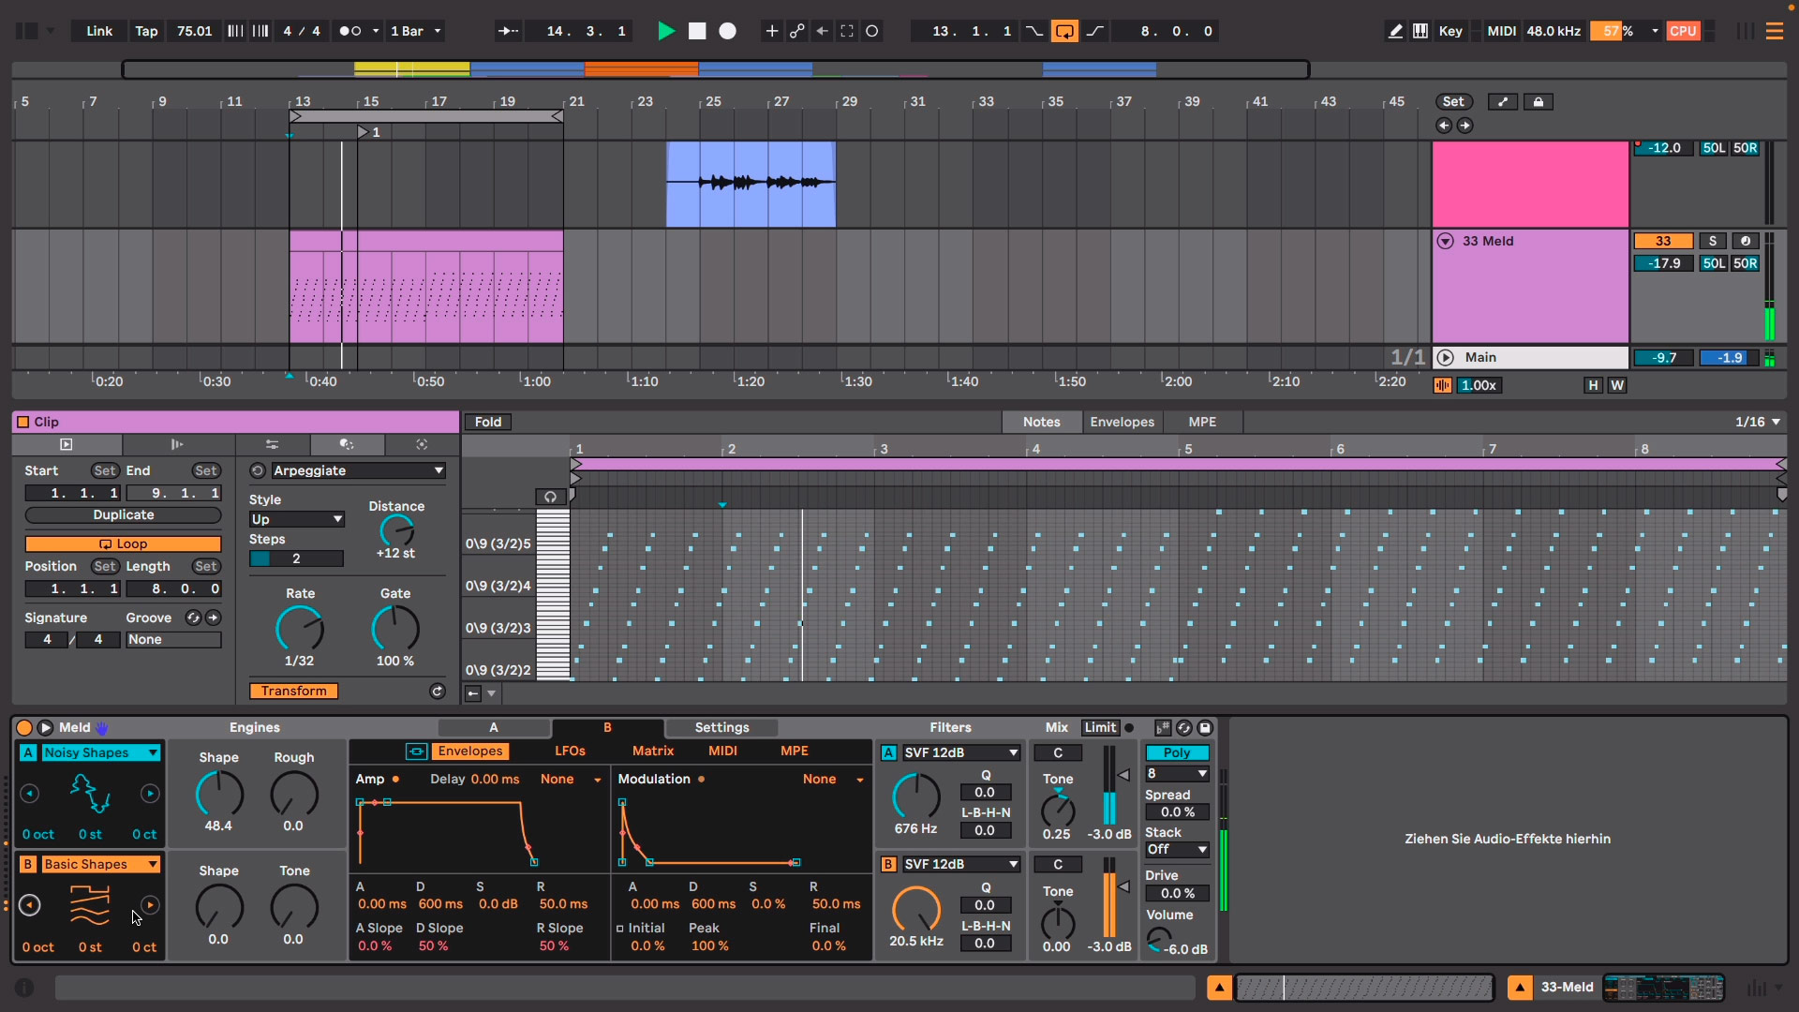Open the Matrix section in Meld
The image size is (1799, 1012).
point(653,751)
